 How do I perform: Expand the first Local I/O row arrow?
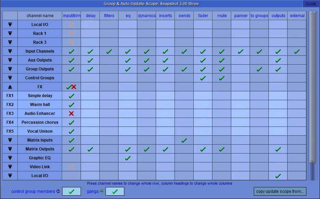pyautogui.click(x=10, y=25)
